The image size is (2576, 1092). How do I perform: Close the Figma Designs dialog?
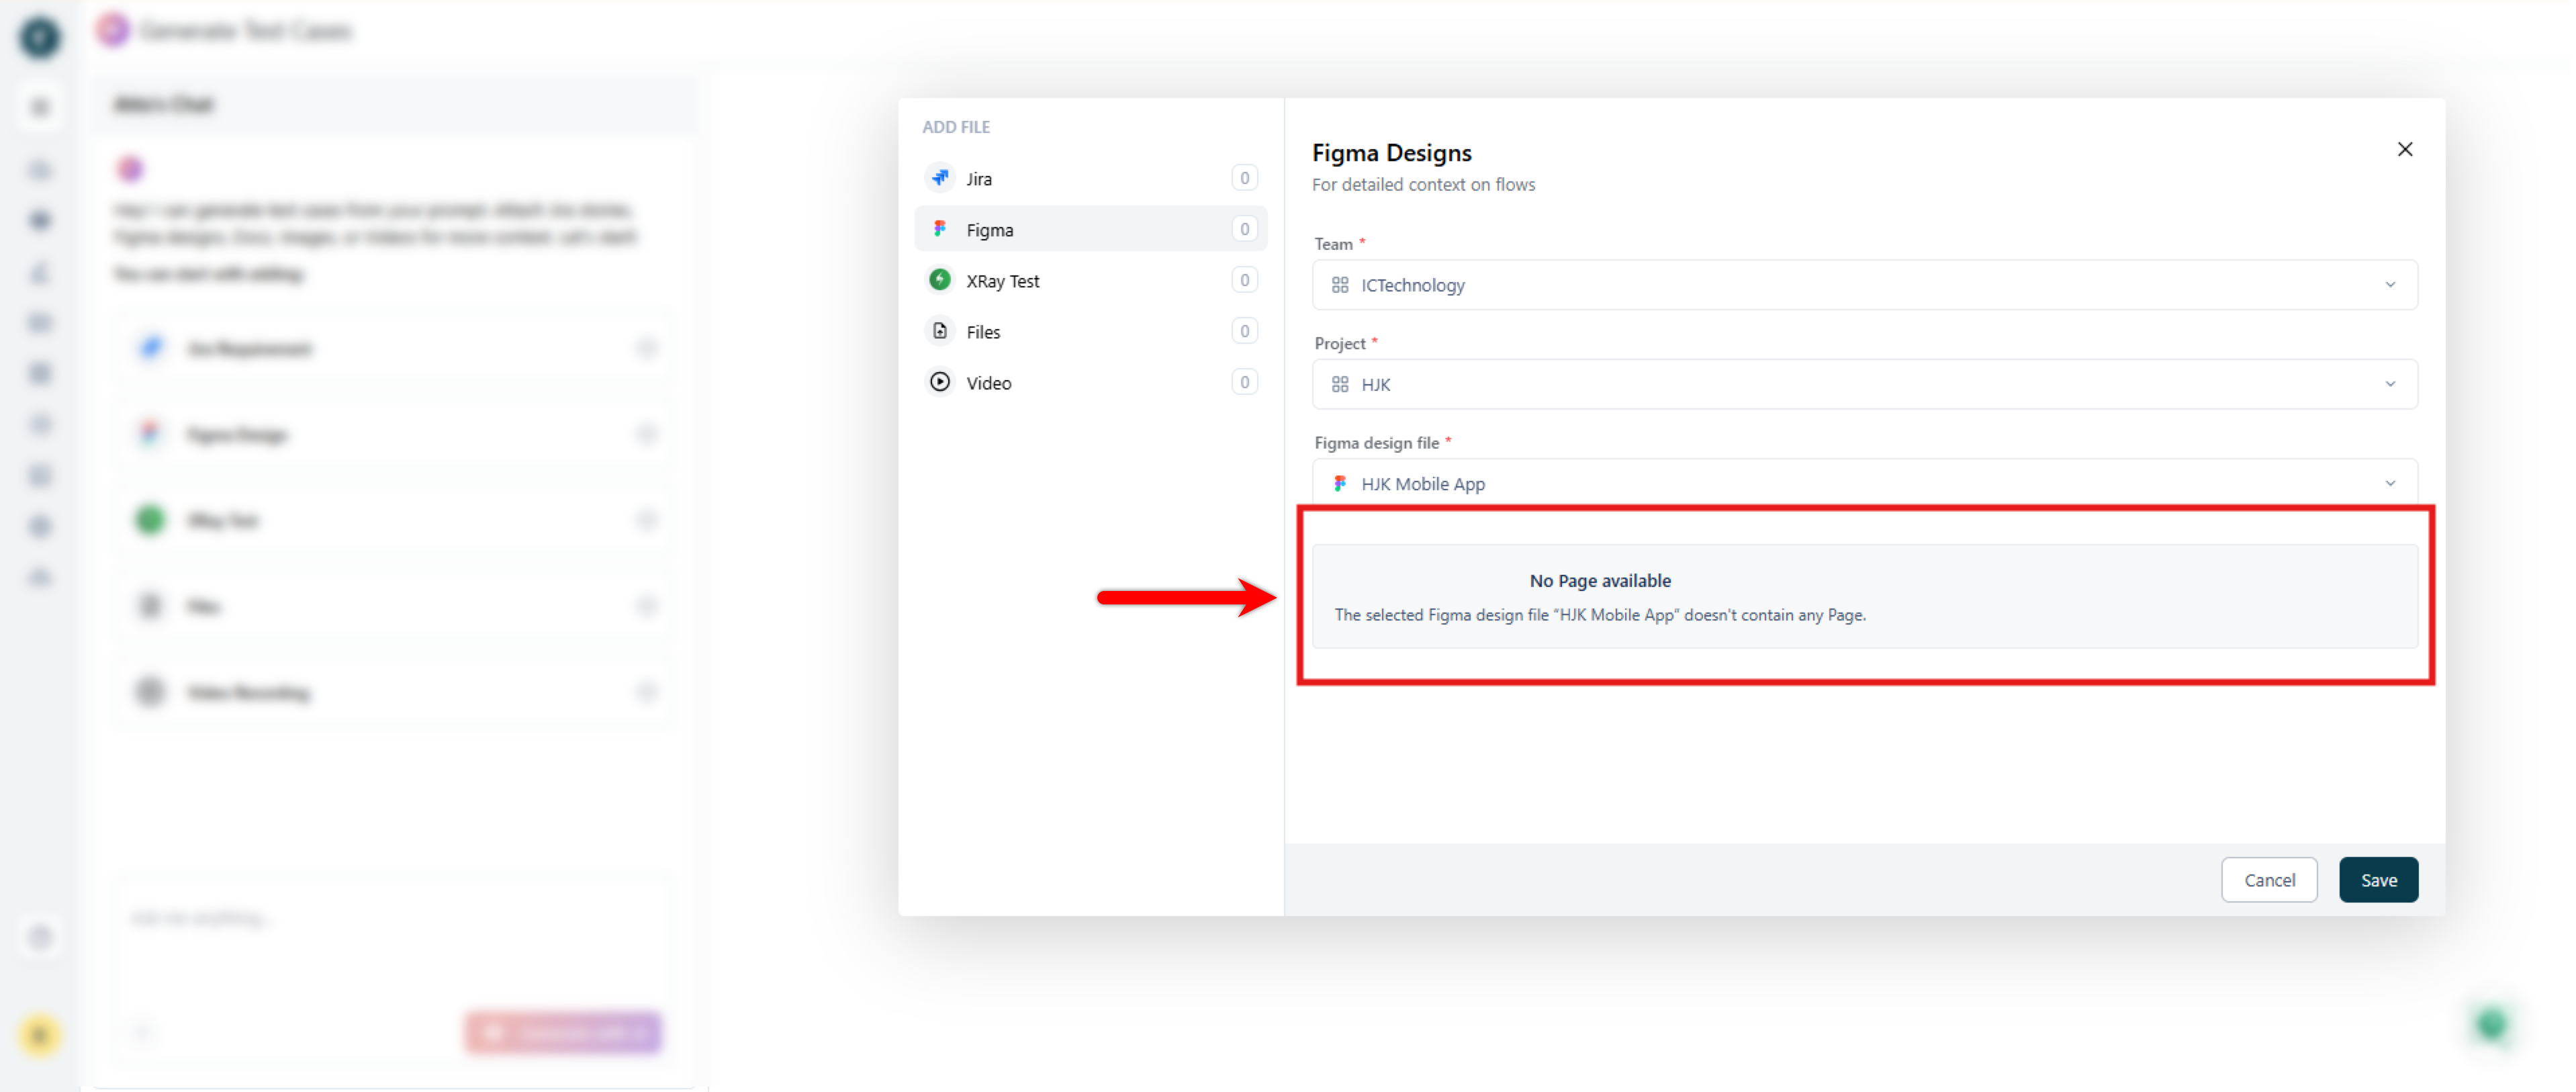tap(2404, 149)
